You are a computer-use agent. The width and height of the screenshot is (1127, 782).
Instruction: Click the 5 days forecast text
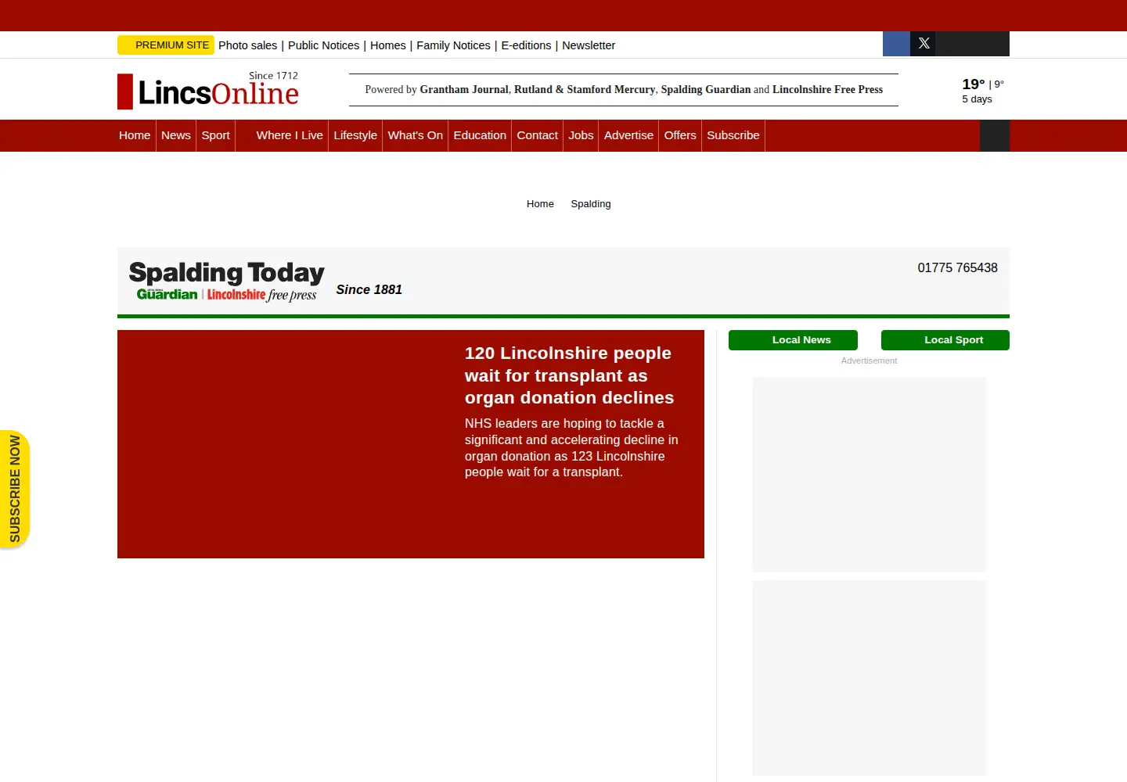[977, 99]
